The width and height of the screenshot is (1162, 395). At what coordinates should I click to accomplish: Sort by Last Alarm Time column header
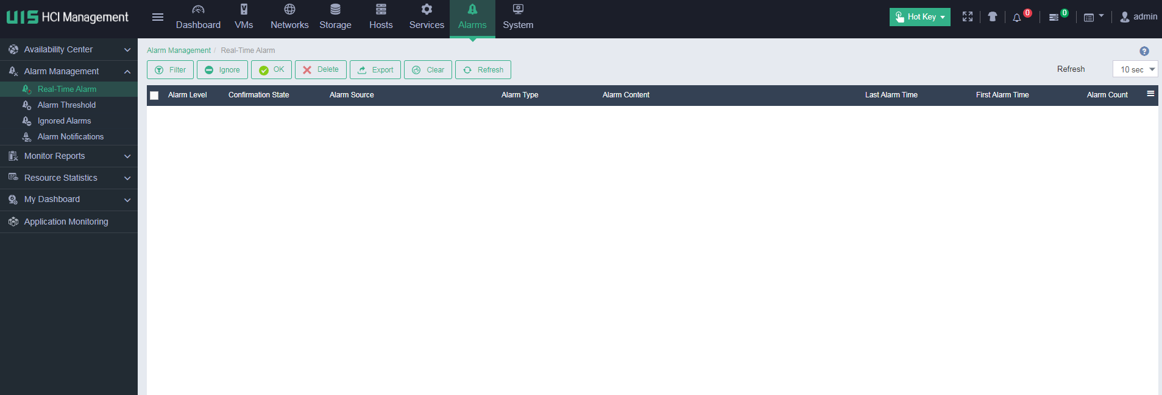click(891, 95)
